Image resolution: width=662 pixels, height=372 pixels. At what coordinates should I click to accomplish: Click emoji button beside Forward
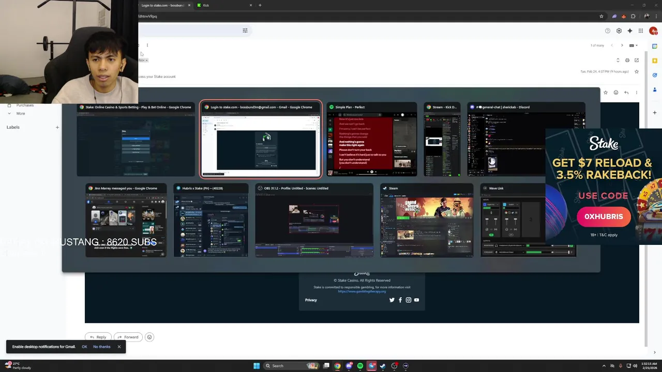pos(149,337)
